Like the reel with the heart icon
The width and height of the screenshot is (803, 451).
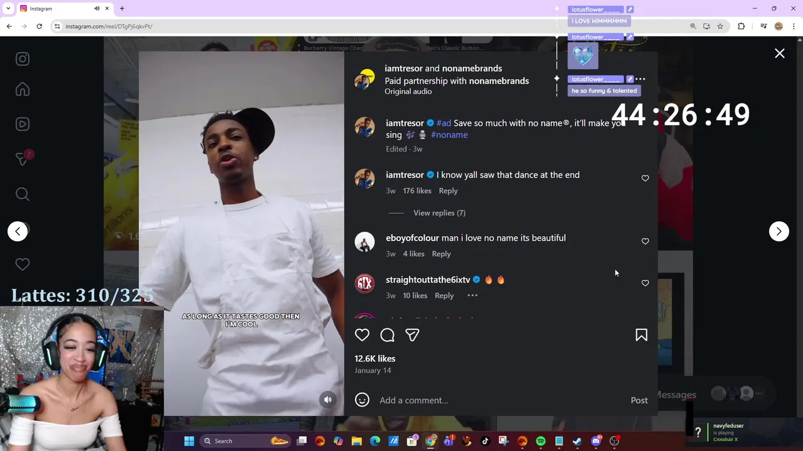click(362, 335)
